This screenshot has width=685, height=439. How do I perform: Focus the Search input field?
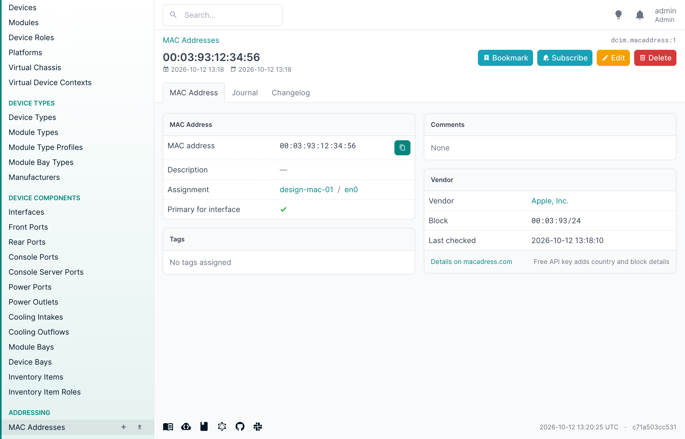(223, 15)
